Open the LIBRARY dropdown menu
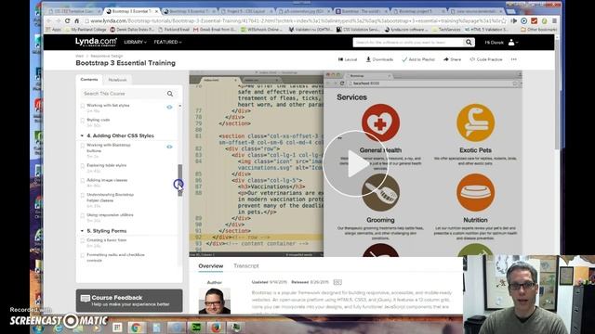 (135, 42)
